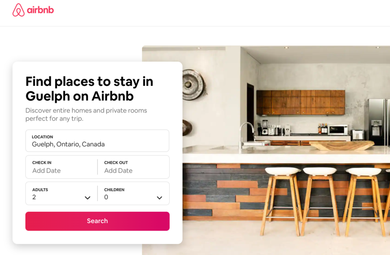390x255 pixels.
Task: Click the Adults chevron arrow
Action: point(87,198)
